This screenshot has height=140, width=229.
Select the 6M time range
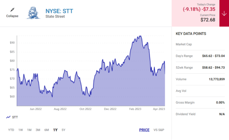click(46, 130)
